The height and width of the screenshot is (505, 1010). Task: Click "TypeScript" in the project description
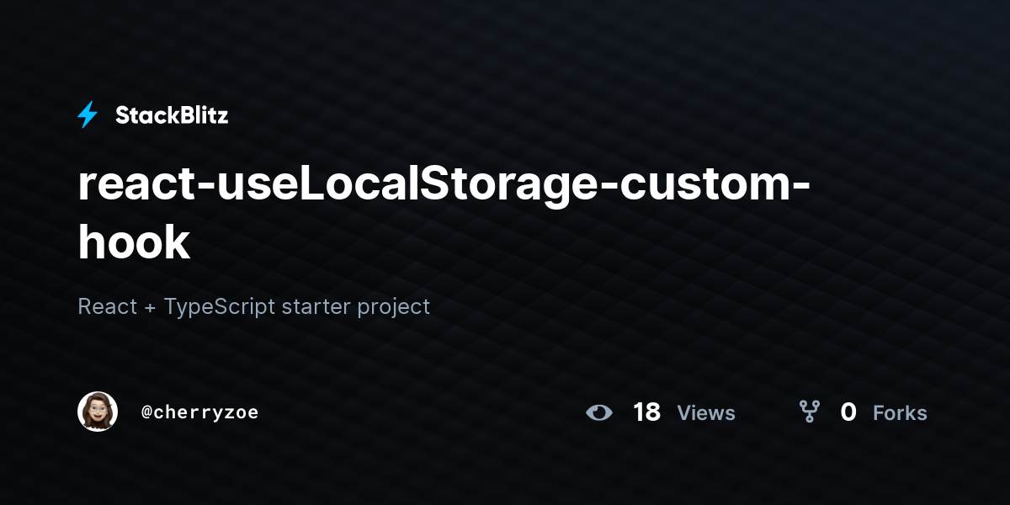click(220, 307)
